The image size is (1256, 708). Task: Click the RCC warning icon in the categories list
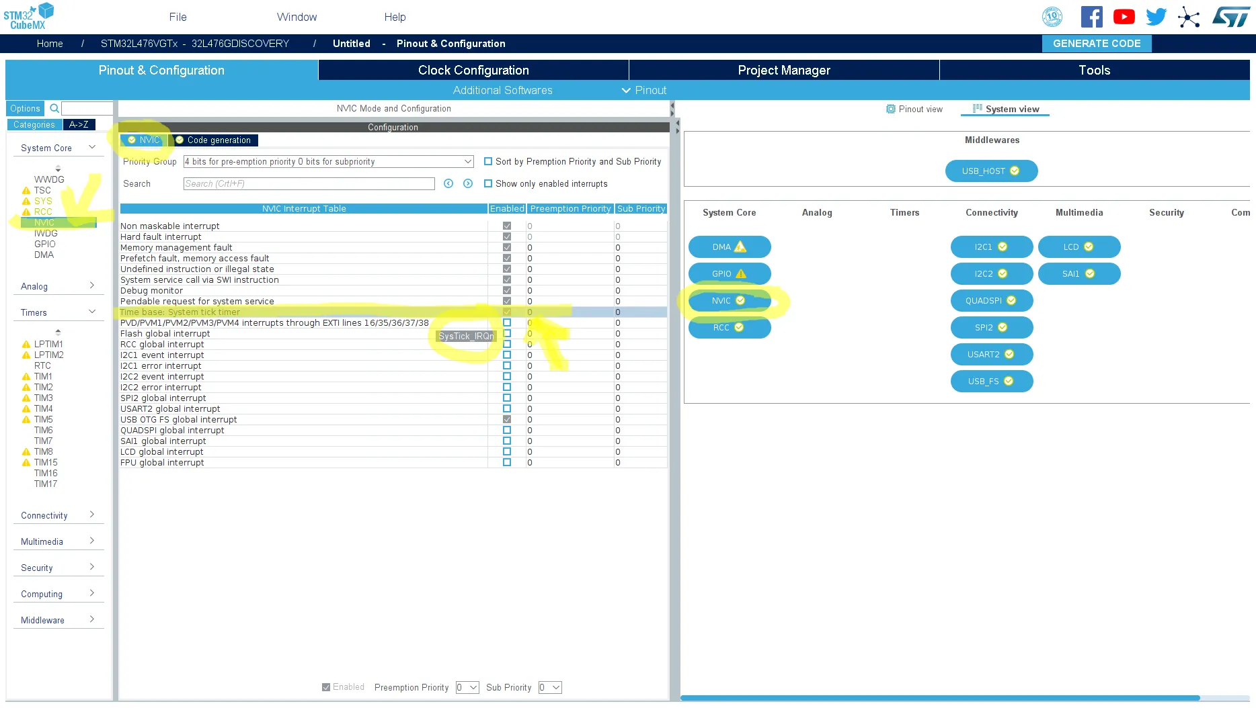[x=26, y=212]
